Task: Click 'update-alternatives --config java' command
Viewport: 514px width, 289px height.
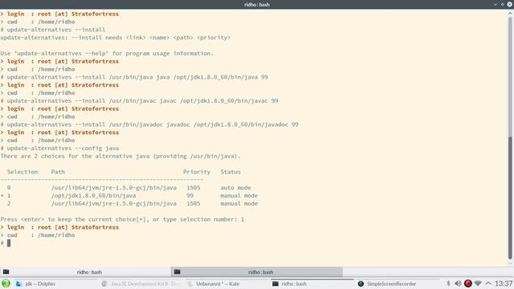Action: click(x=63, y=148)
